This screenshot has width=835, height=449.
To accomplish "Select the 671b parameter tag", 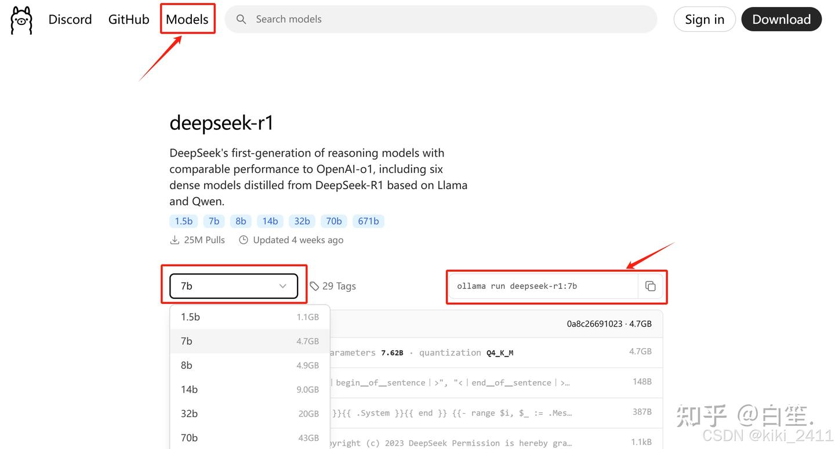I will (368, 220).
